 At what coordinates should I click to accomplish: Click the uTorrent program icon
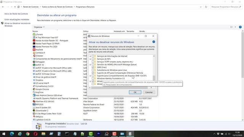tap(34, 34)
